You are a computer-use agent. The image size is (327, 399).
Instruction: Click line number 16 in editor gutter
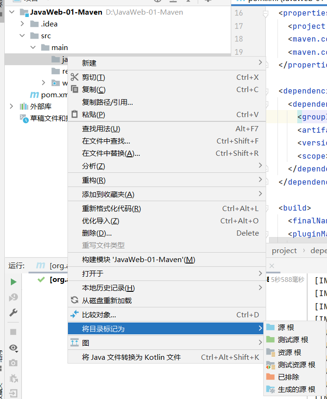238,13
